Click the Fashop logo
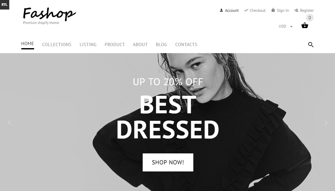Image resolution: width=335 pixels, height=191 pixels. (x=49, y=16)
